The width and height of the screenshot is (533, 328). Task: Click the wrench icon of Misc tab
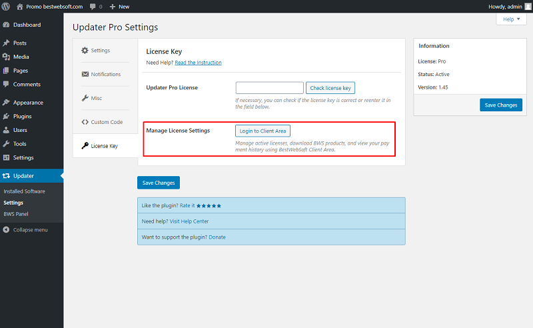click(85, 98)
